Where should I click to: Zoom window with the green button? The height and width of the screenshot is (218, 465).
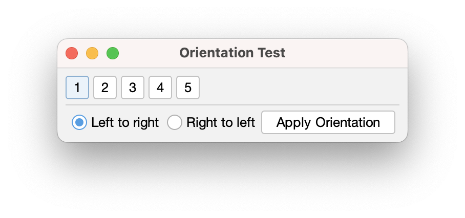click(113, 53)
